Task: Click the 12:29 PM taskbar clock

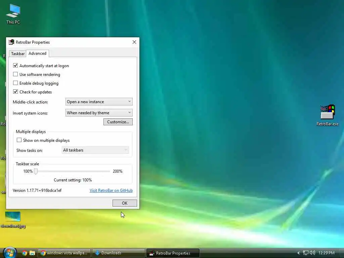Action: coord(327,253)
